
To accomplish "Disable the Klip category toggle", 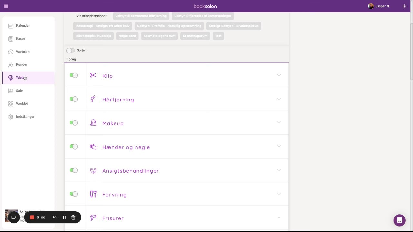I will 74,75.
